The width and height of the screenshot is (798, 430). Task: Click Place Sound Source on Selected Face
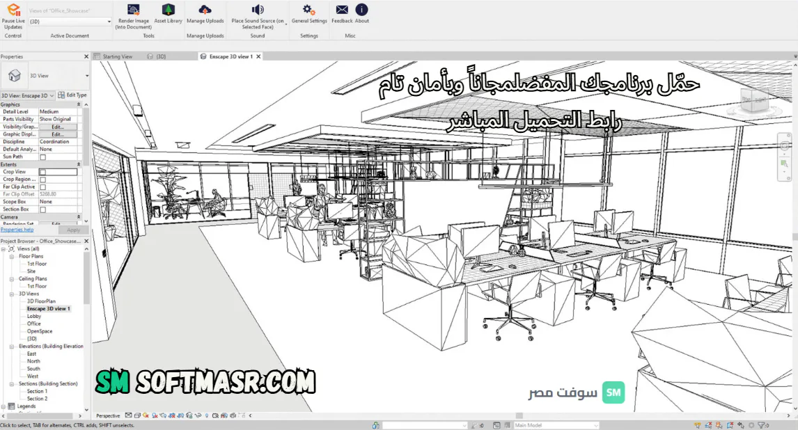[x=258, y=16]
